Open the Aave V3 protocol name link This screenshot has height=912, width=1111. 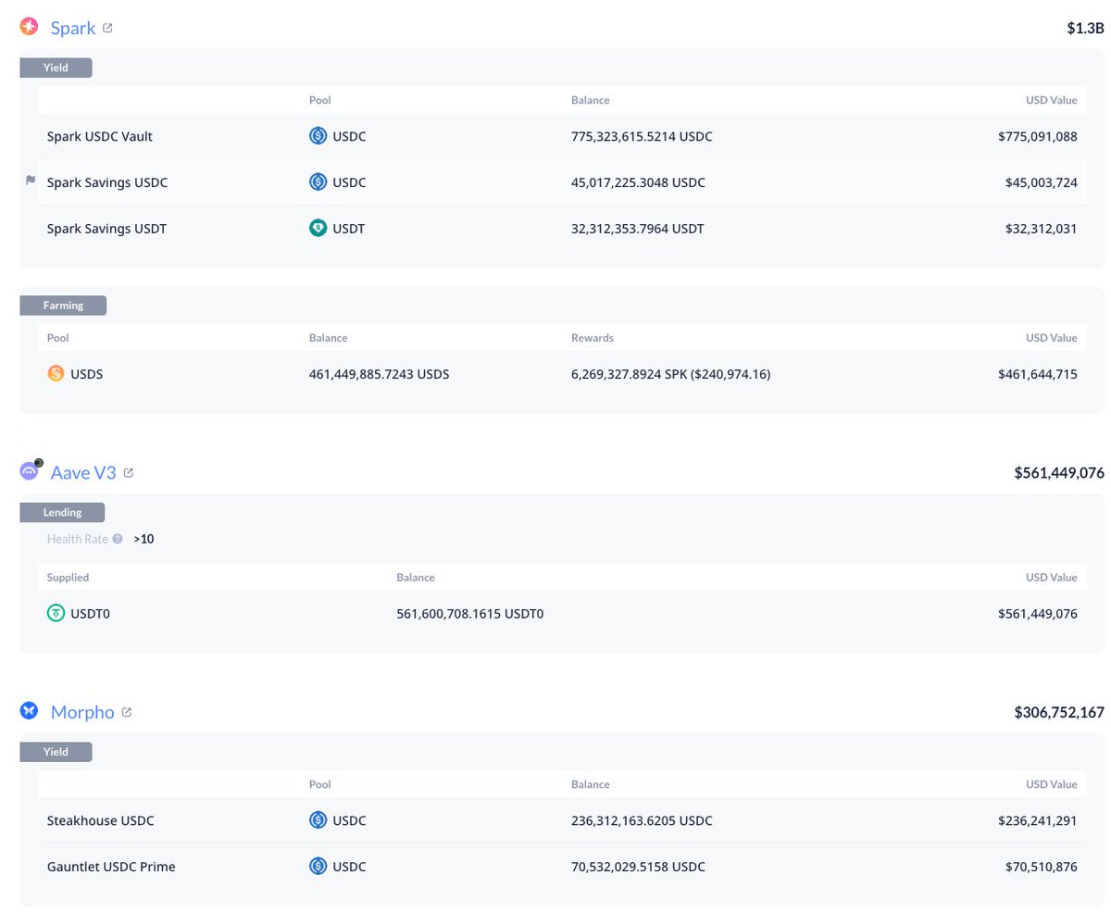tap(83, 472)
